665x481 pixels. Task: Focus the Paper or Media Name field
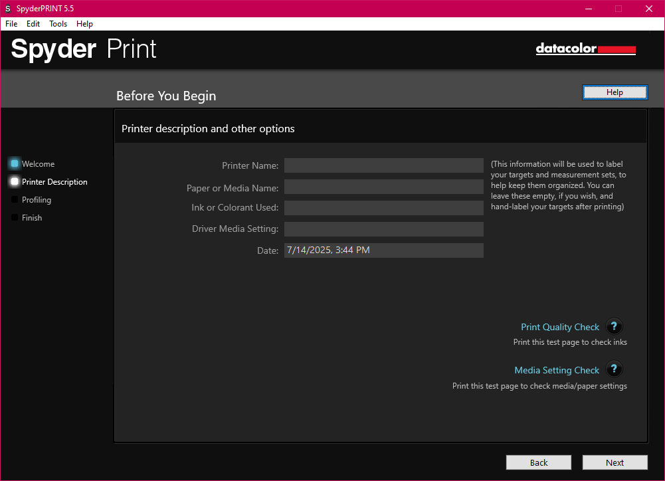tap(384, 187)
